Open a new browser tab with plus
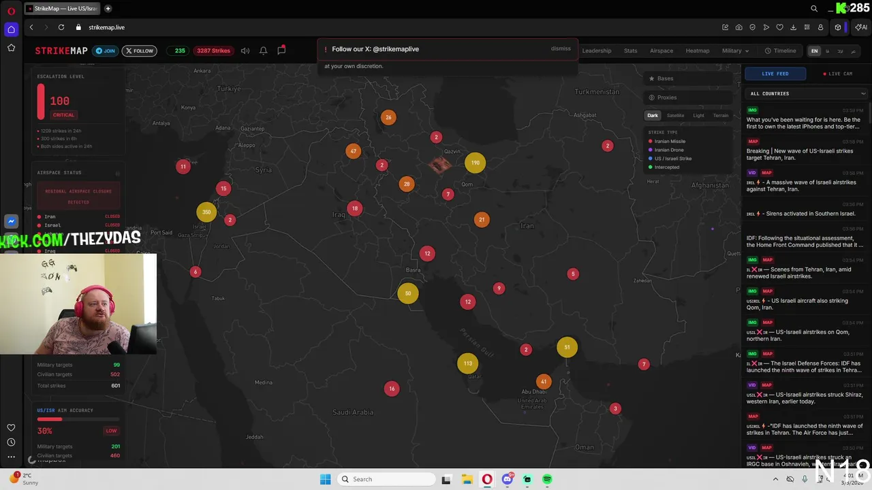872x490 pixels. point(108,9)
